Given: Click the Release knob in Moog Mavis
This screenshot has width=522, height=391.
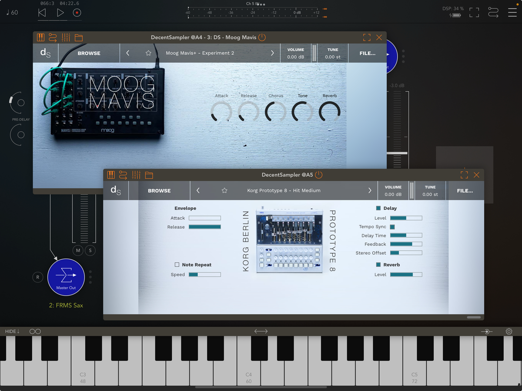Looking at the screenshot, I should [248, 112].
